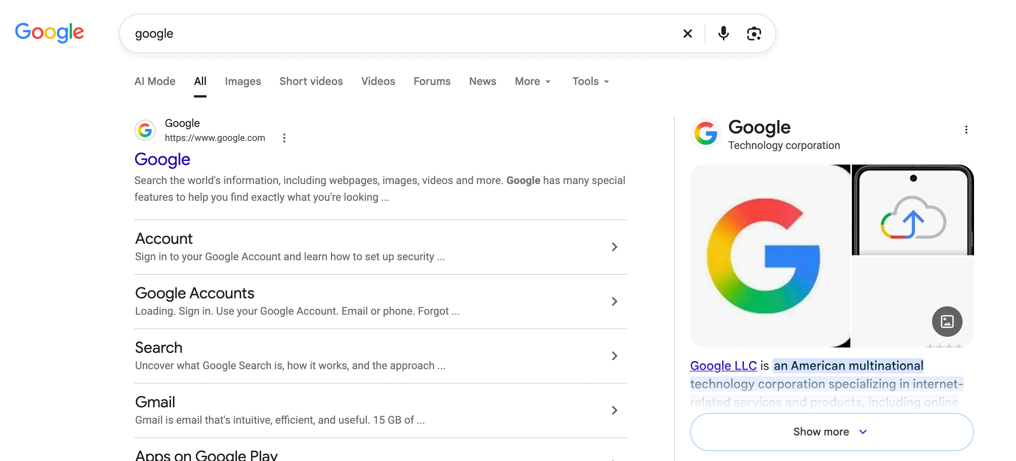Open the phone cloud upload thumbnail

(x=913, y=210)
